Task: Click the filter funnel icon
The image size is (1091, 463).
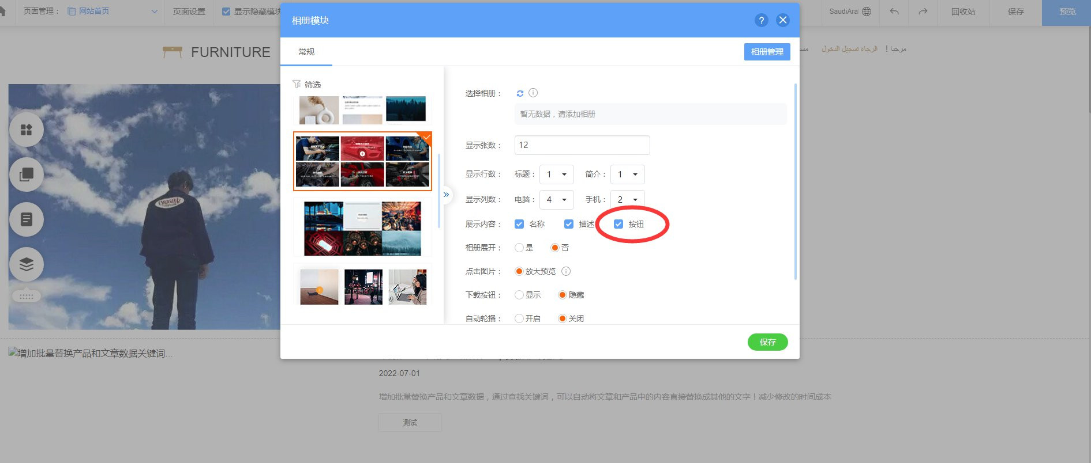Action: point(297,84)
